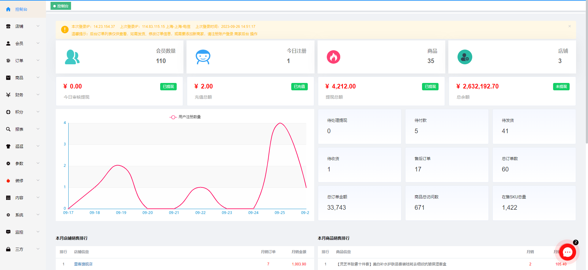Screen dimensions: 588x270
Task: Click the yellow warning icon in notice banner
Action: (65, 29)
